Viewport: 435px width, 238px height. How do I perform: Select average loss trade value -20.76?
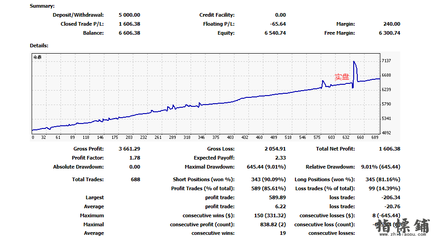coord(392,206)
